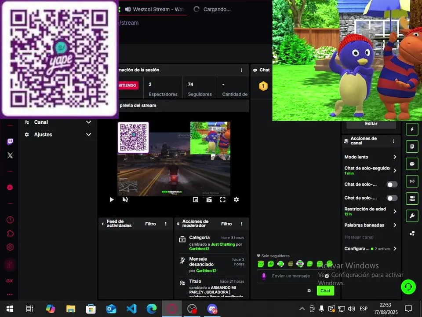Click the three-dots cluster icon below the wrench
Image resolution: width=422 pixels, height=317 pixels.
[412, 233]
